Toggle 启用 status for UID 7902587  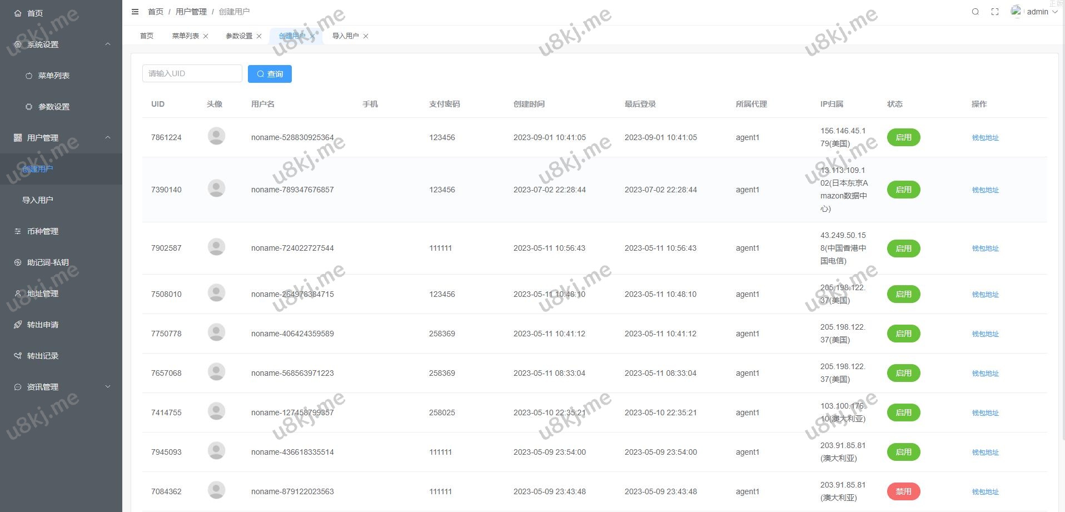point(903,248)
